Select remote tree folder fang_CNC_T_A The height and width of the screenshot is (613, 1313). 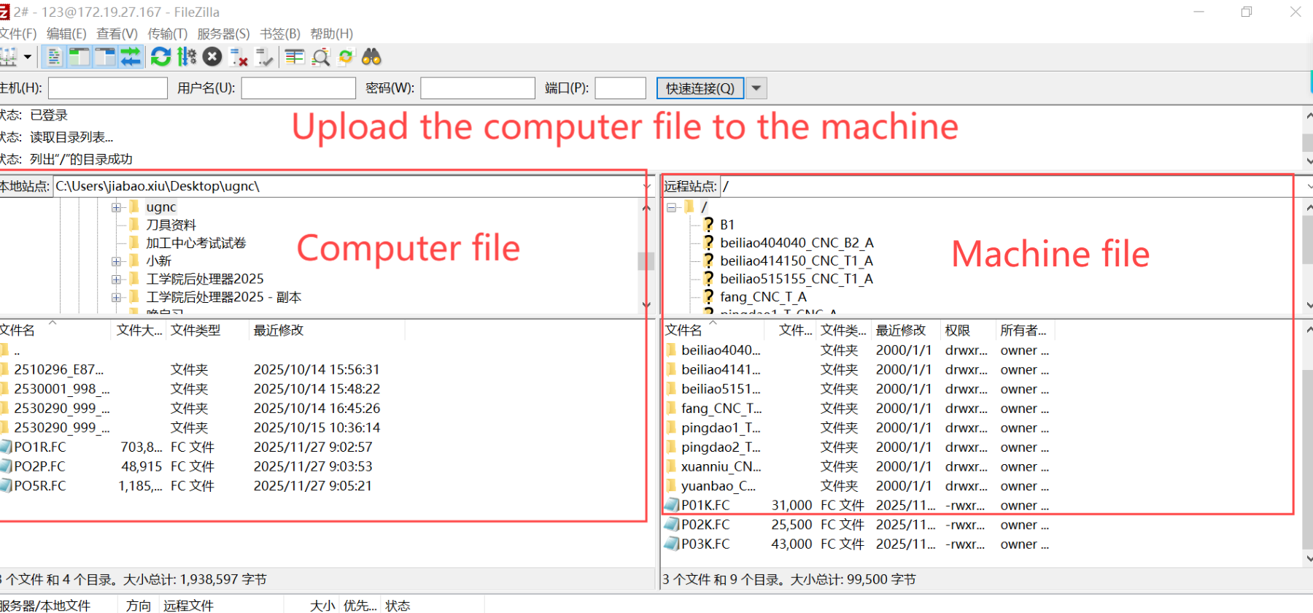point(763,297)
